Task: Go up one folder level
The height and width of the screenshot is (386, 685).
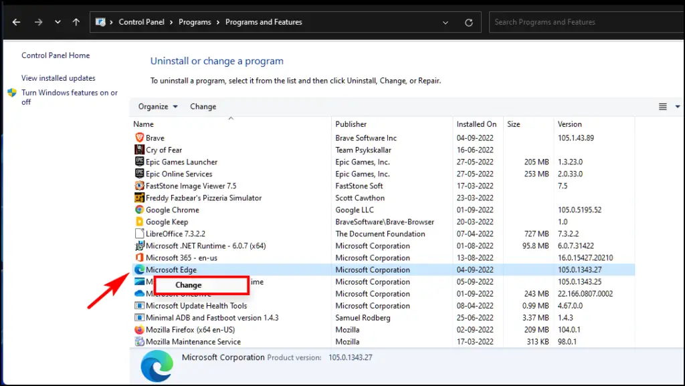Action: click(76, 22)
